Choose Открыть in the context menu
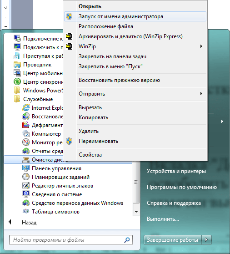The image size is (230, 254). pyautogui.click(x=90, y=6)
